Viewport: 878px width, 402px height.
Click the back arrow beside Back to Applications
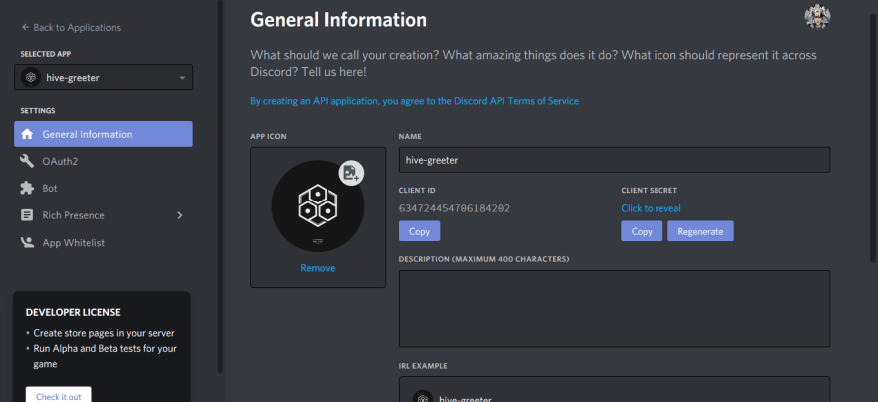[x=25, y=28]
